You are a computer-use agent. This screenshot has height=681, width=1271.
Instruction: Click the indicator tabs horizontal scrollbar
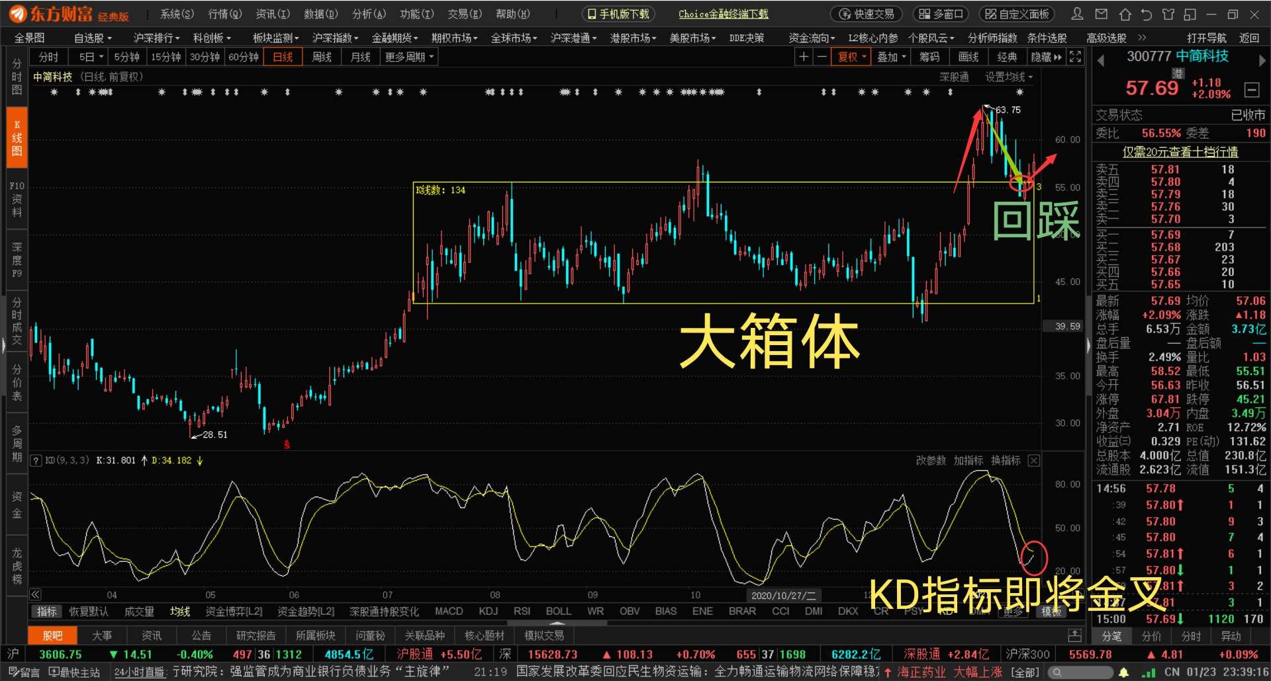[557, 623]
